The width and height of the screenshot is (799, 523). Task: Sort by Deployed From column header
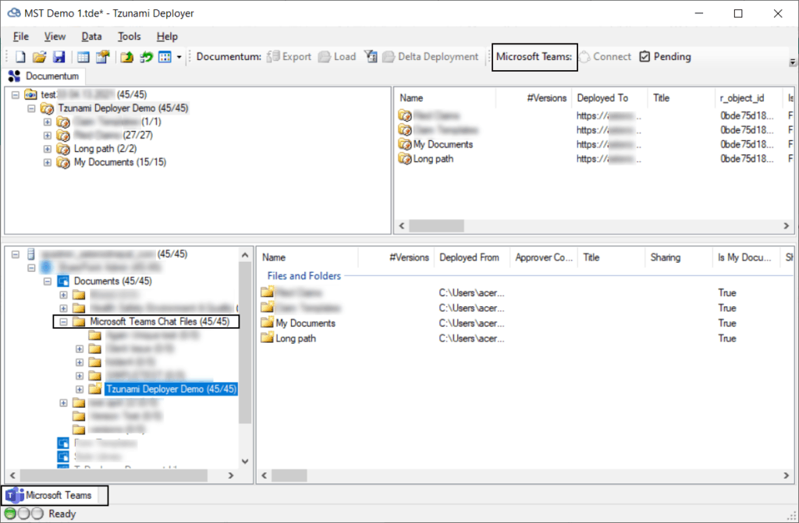[471, 258]
